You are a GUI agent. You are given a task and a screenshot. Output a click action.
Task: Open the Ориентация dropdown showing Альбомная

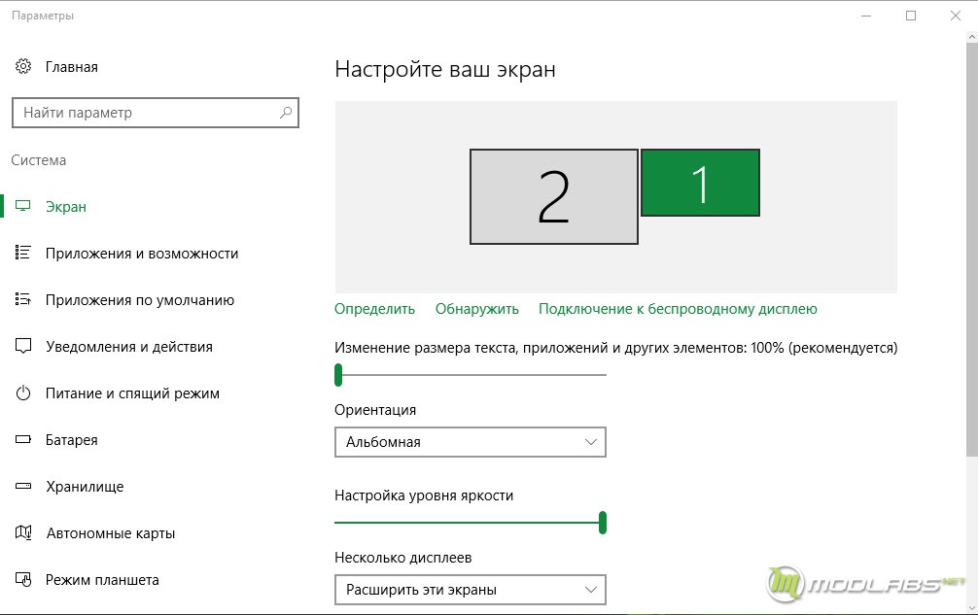pyautogui.click(x=471, y=442)
